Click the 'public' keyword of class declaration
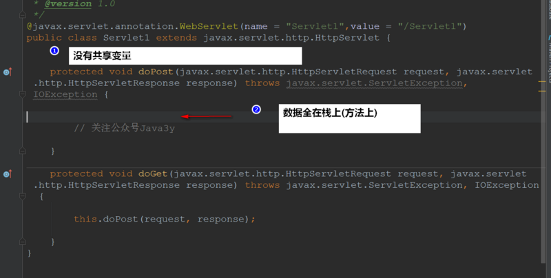The width and height of the screenshot is (551, 278). pyautogui.click(x=44, y=38)
